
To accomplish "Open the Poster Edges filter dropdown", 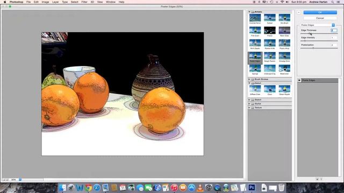I will click(x=318, y=25).
